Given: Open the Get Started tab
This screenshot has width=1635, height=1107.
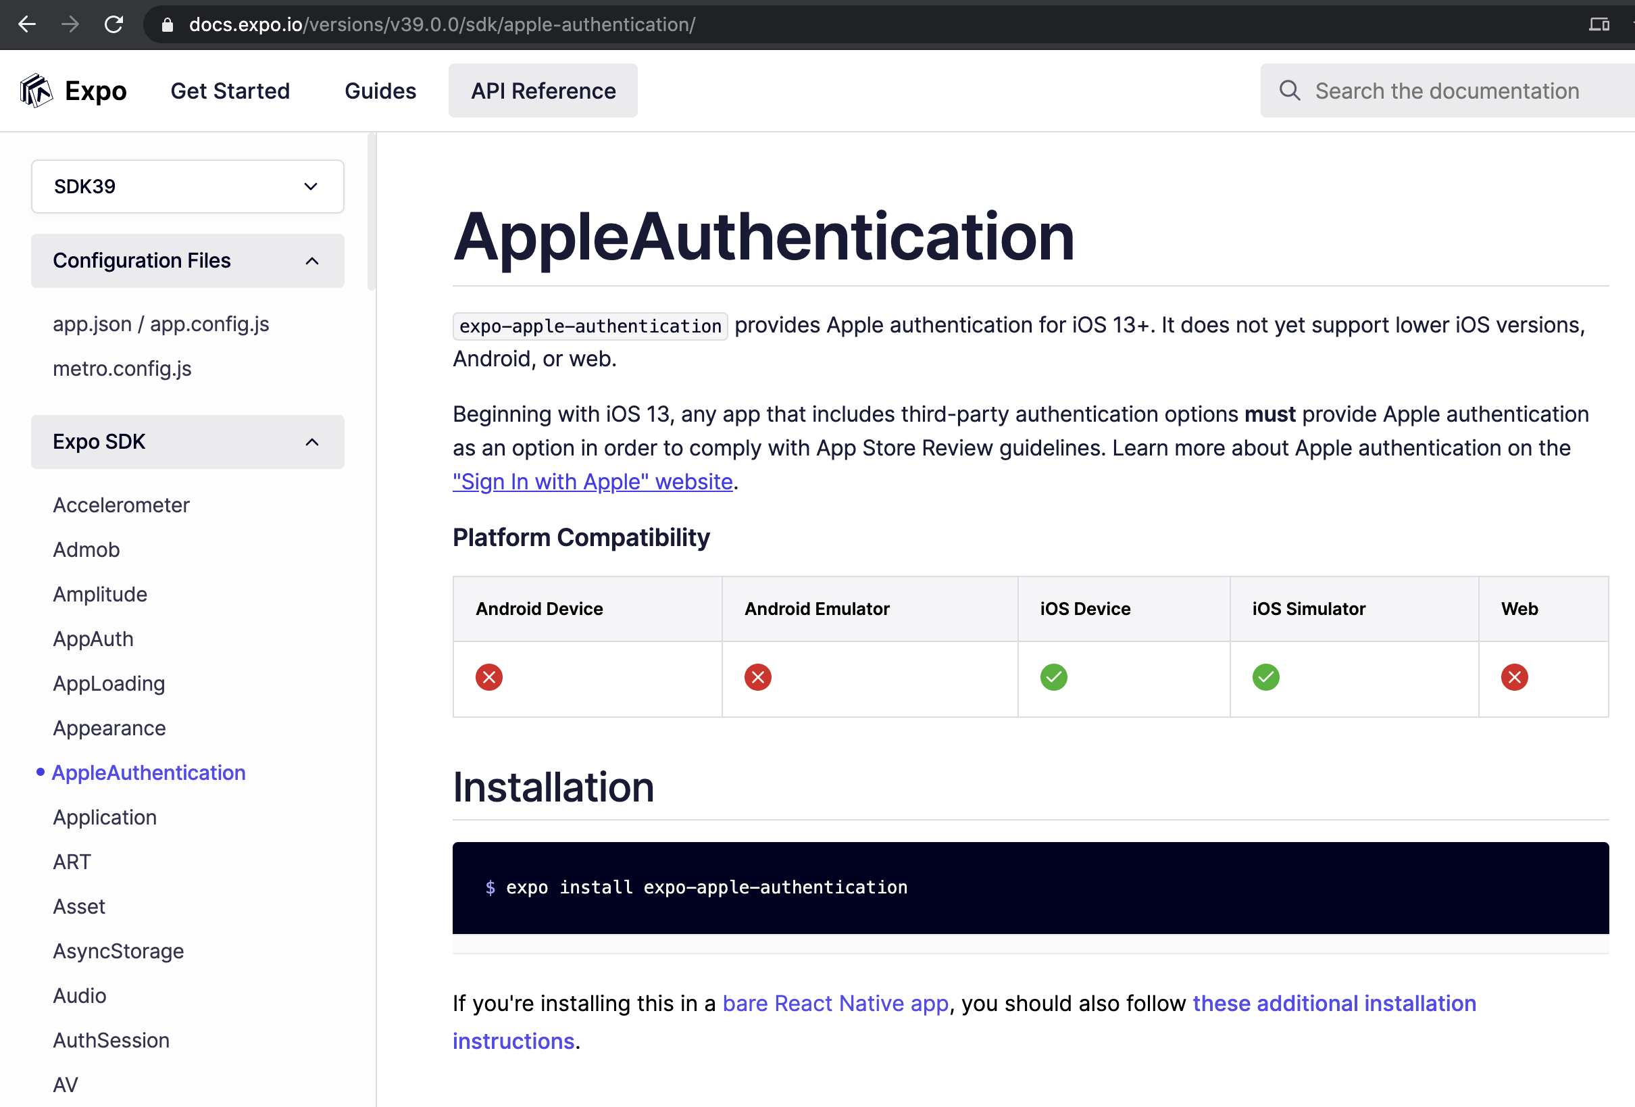Looking at the screenshot, I should point(230,91).
